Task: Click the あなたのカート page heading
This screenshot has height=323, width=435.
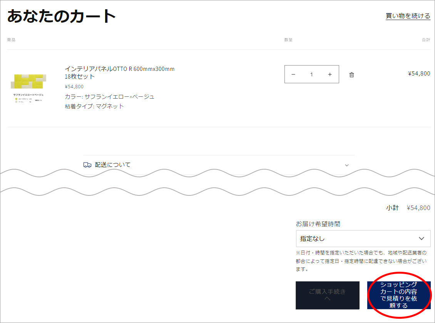Action: click(x=61, y=16)
